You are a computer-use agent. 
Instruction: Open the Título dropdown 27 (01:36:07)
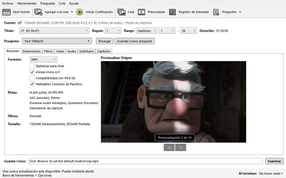[x=54, y=30]
